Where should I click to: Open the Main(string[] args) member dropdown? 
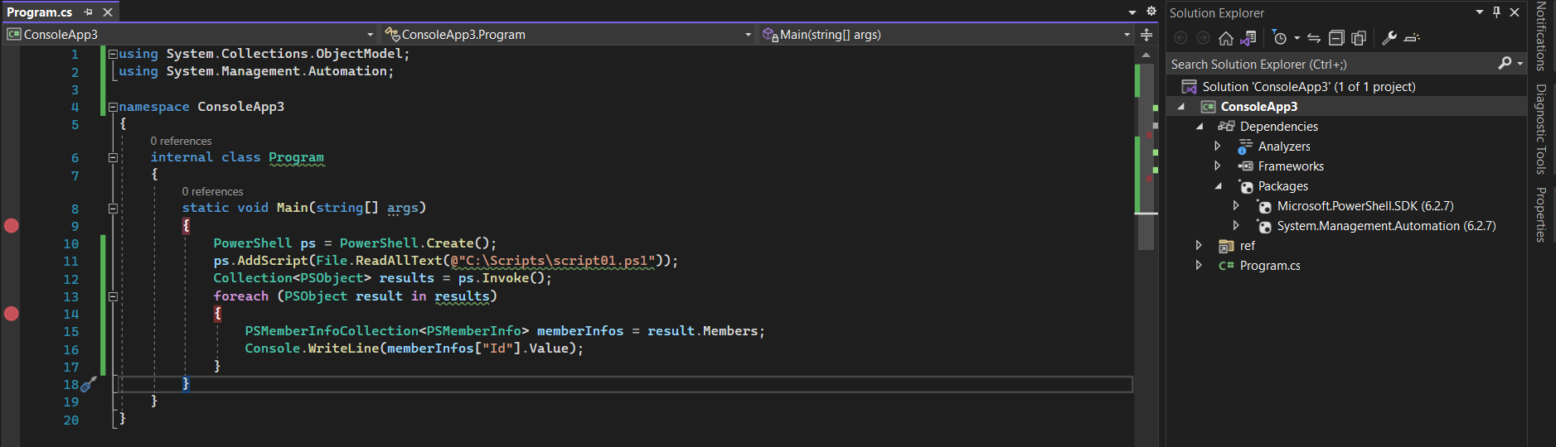coord(947,35)
